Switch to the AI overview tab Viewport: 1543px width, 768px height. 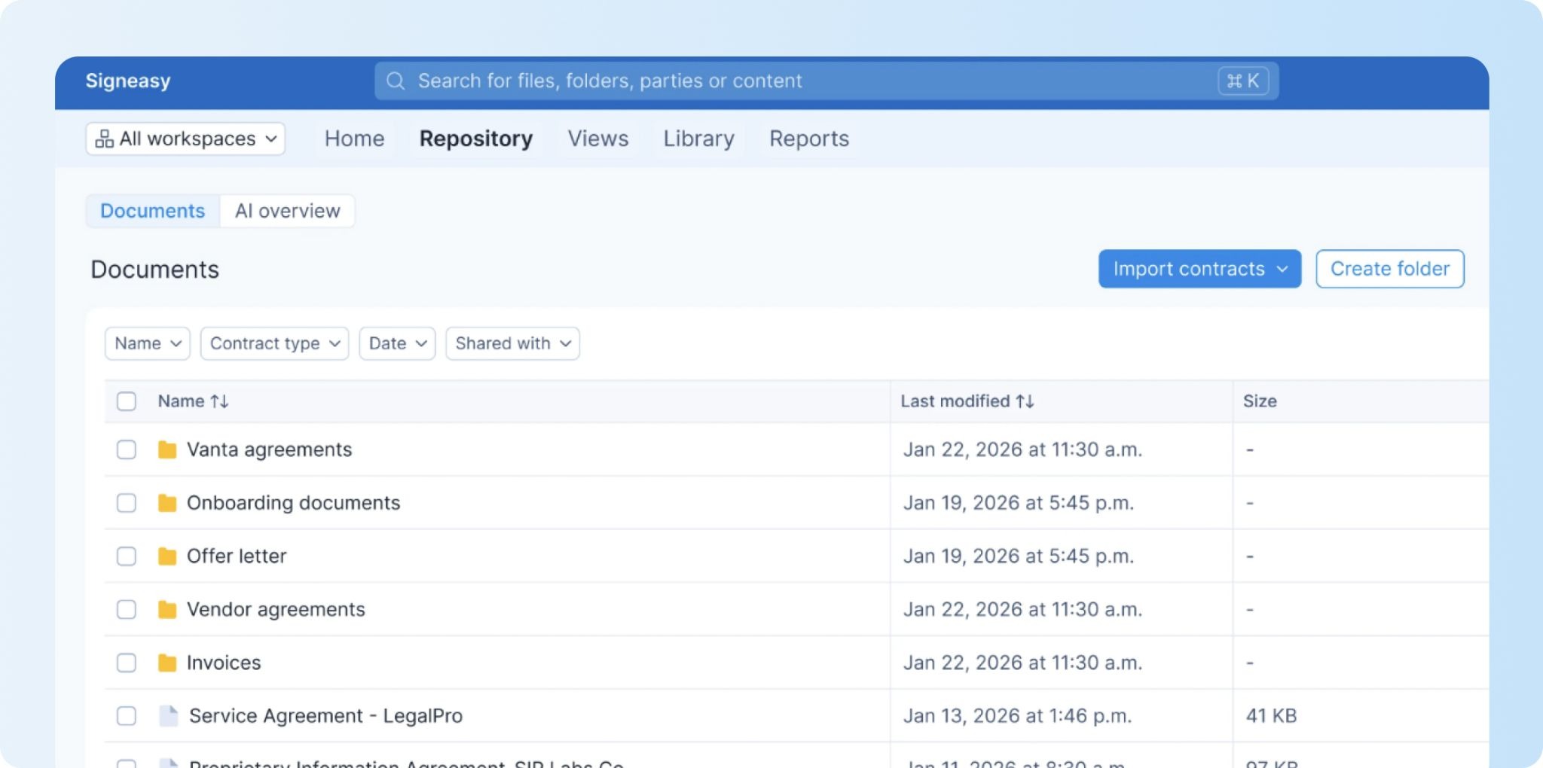288,211
